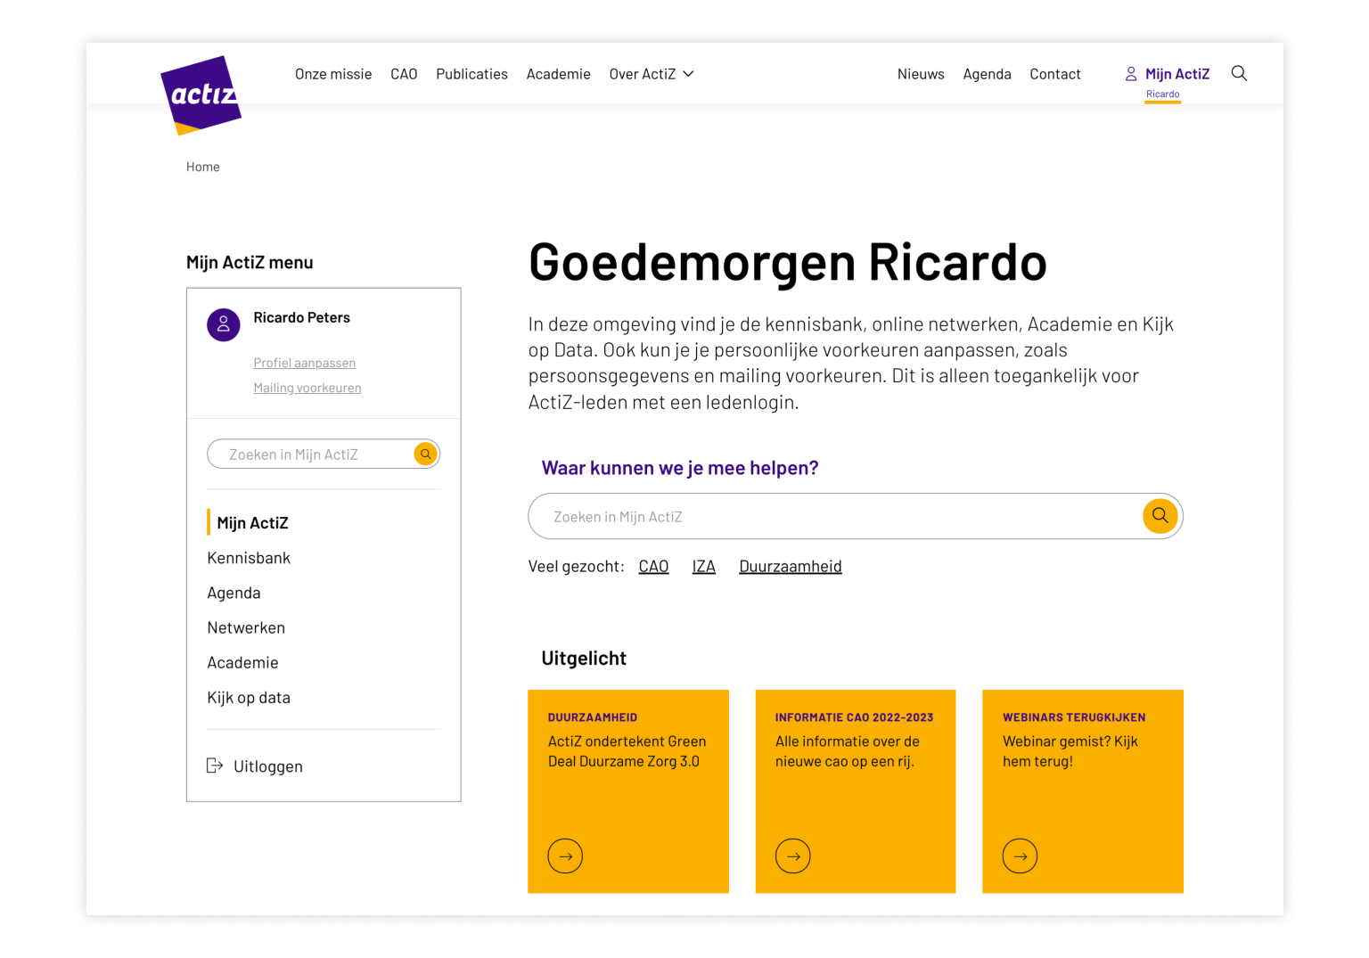Click the Mijn ActiZ user profile icon
Viewport: 1369px width, 958px height.
tap(1130, 73)
